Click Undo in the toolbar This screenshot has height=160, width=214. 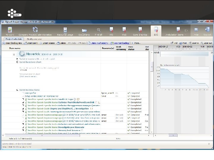(x=72, y=43)
